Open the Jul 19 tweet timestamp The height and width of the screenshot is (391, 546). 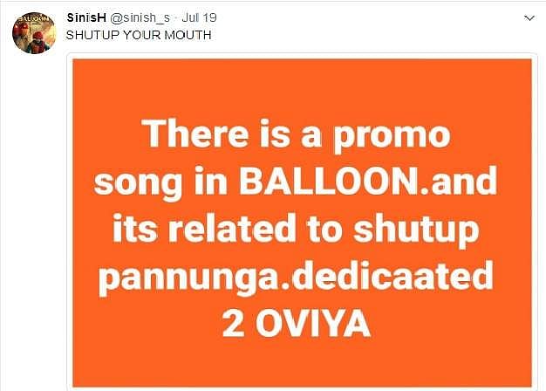point(199,17)
